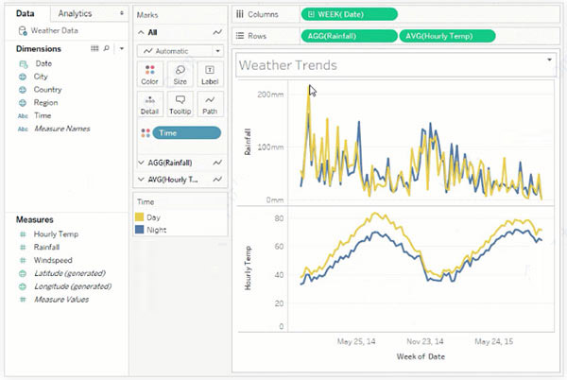
Task: Select the Data tab
Action: [26, 13]
